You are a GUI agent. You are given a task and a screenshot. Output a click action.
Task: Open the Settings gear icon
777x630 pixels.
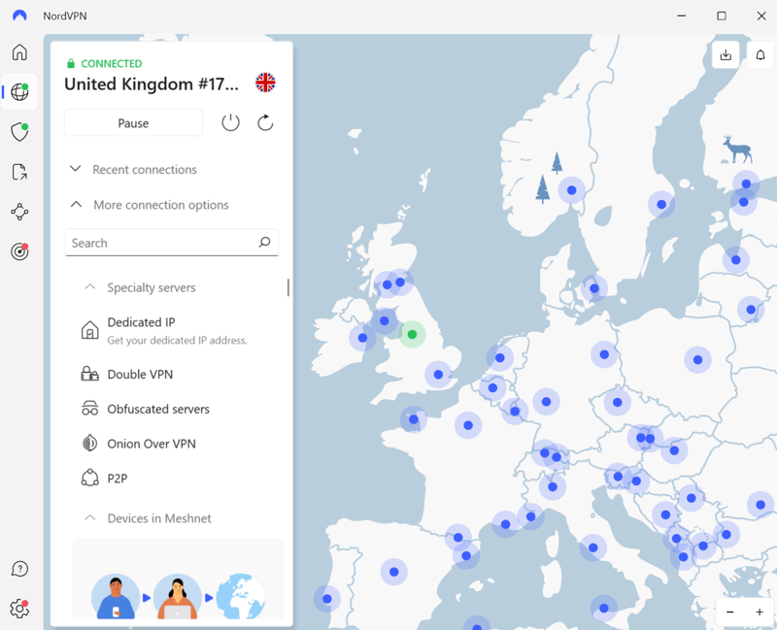tap(19, 609)
